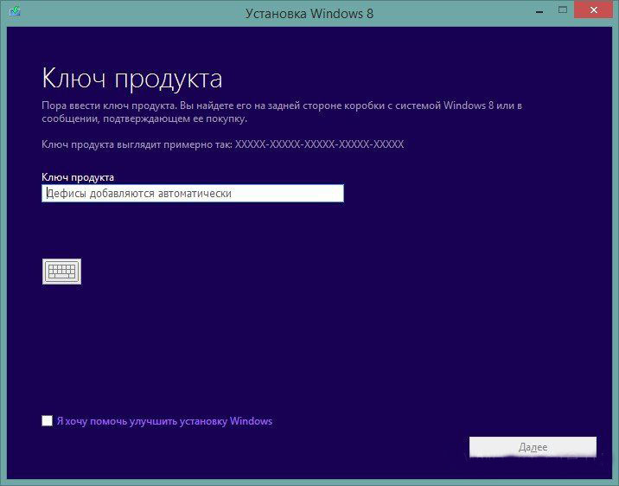Close the Установка Windows 8 window
Viewport: 619px width, 486px height.
tap(597, 10)
